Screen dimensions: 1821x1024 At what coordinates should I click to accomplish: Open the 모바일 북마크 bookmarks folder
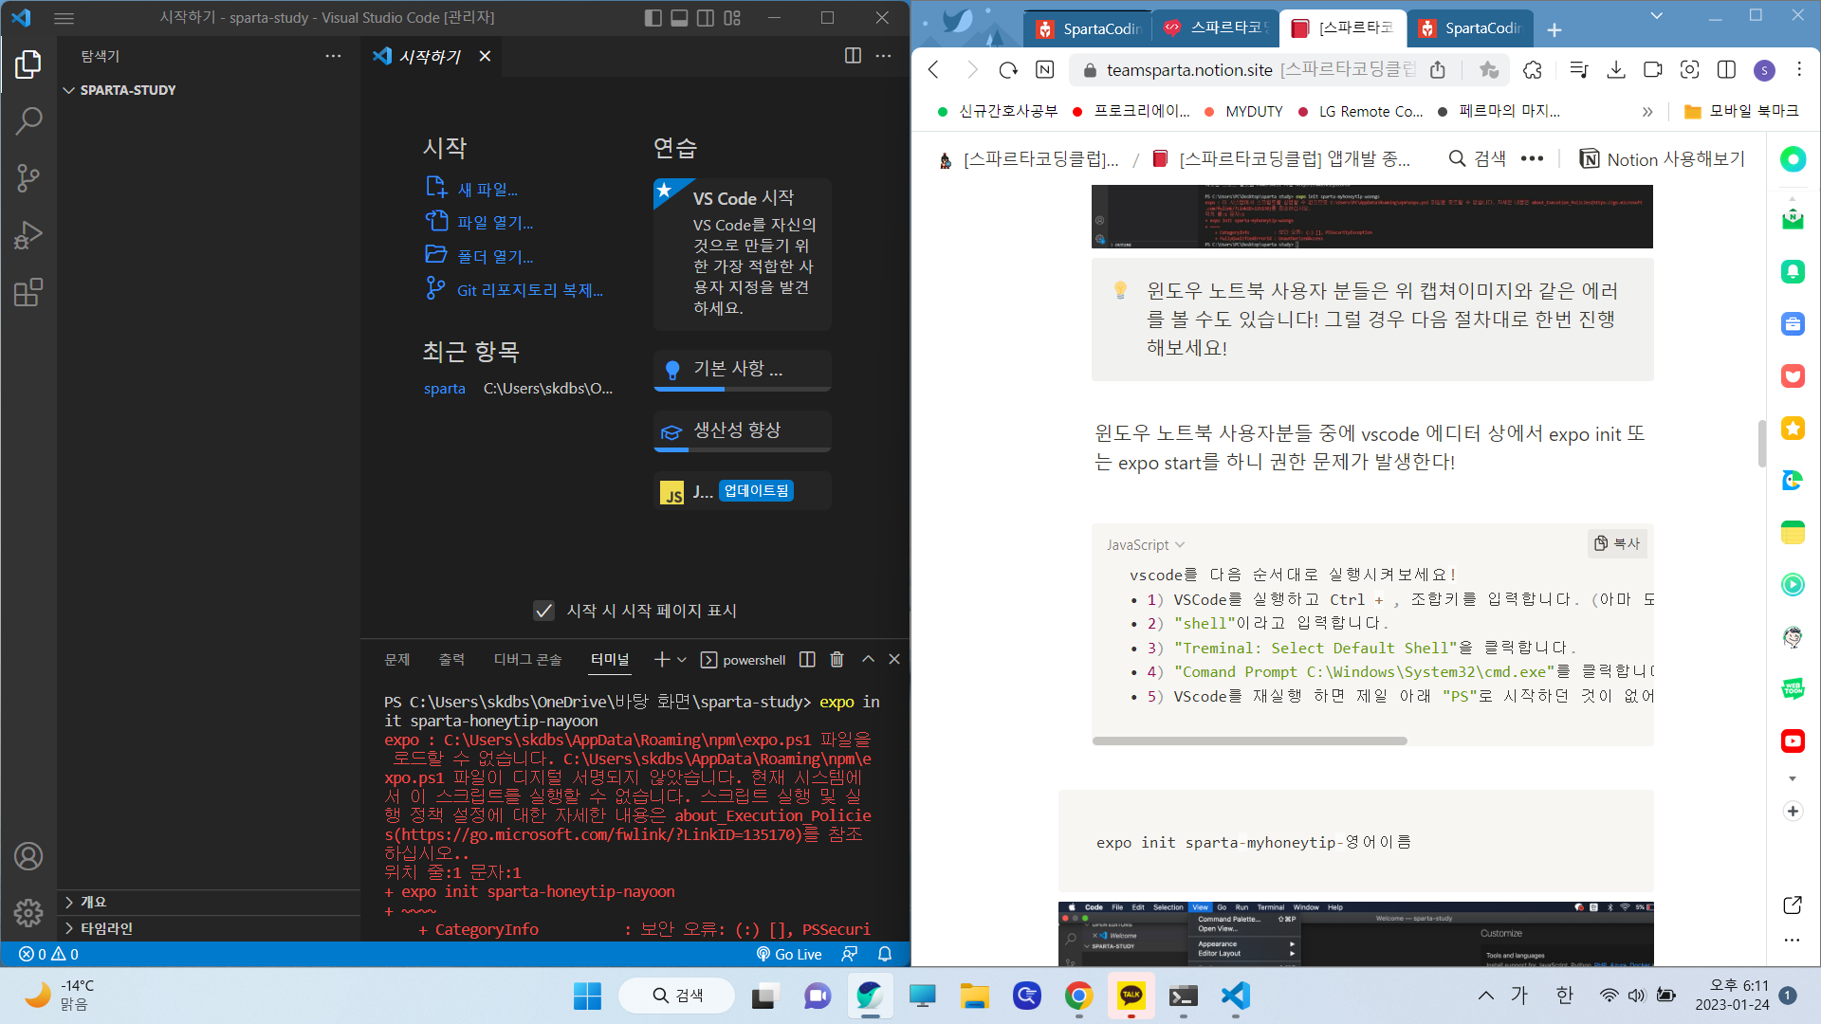1742,111
